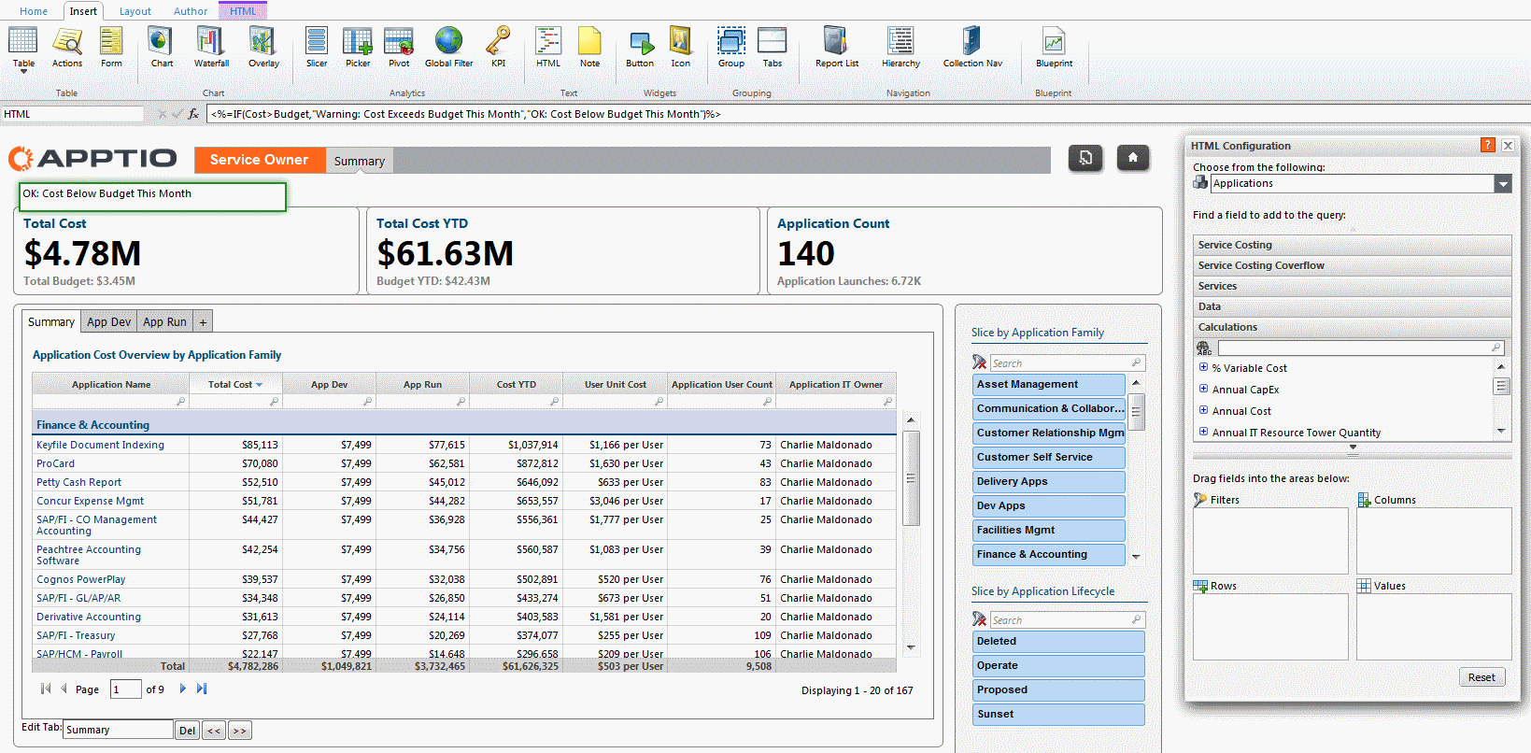Click the page number input field
The image size is (1531, 753).
click(x=125, y=689)
